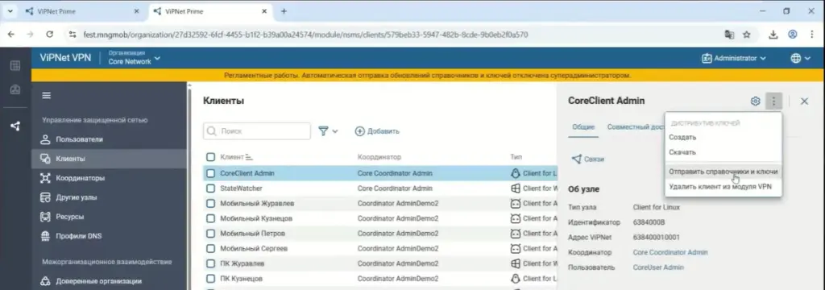Open the Связи connections button
Image resolution: width=825 pixels, height=290 pixels.
point(587,159)
